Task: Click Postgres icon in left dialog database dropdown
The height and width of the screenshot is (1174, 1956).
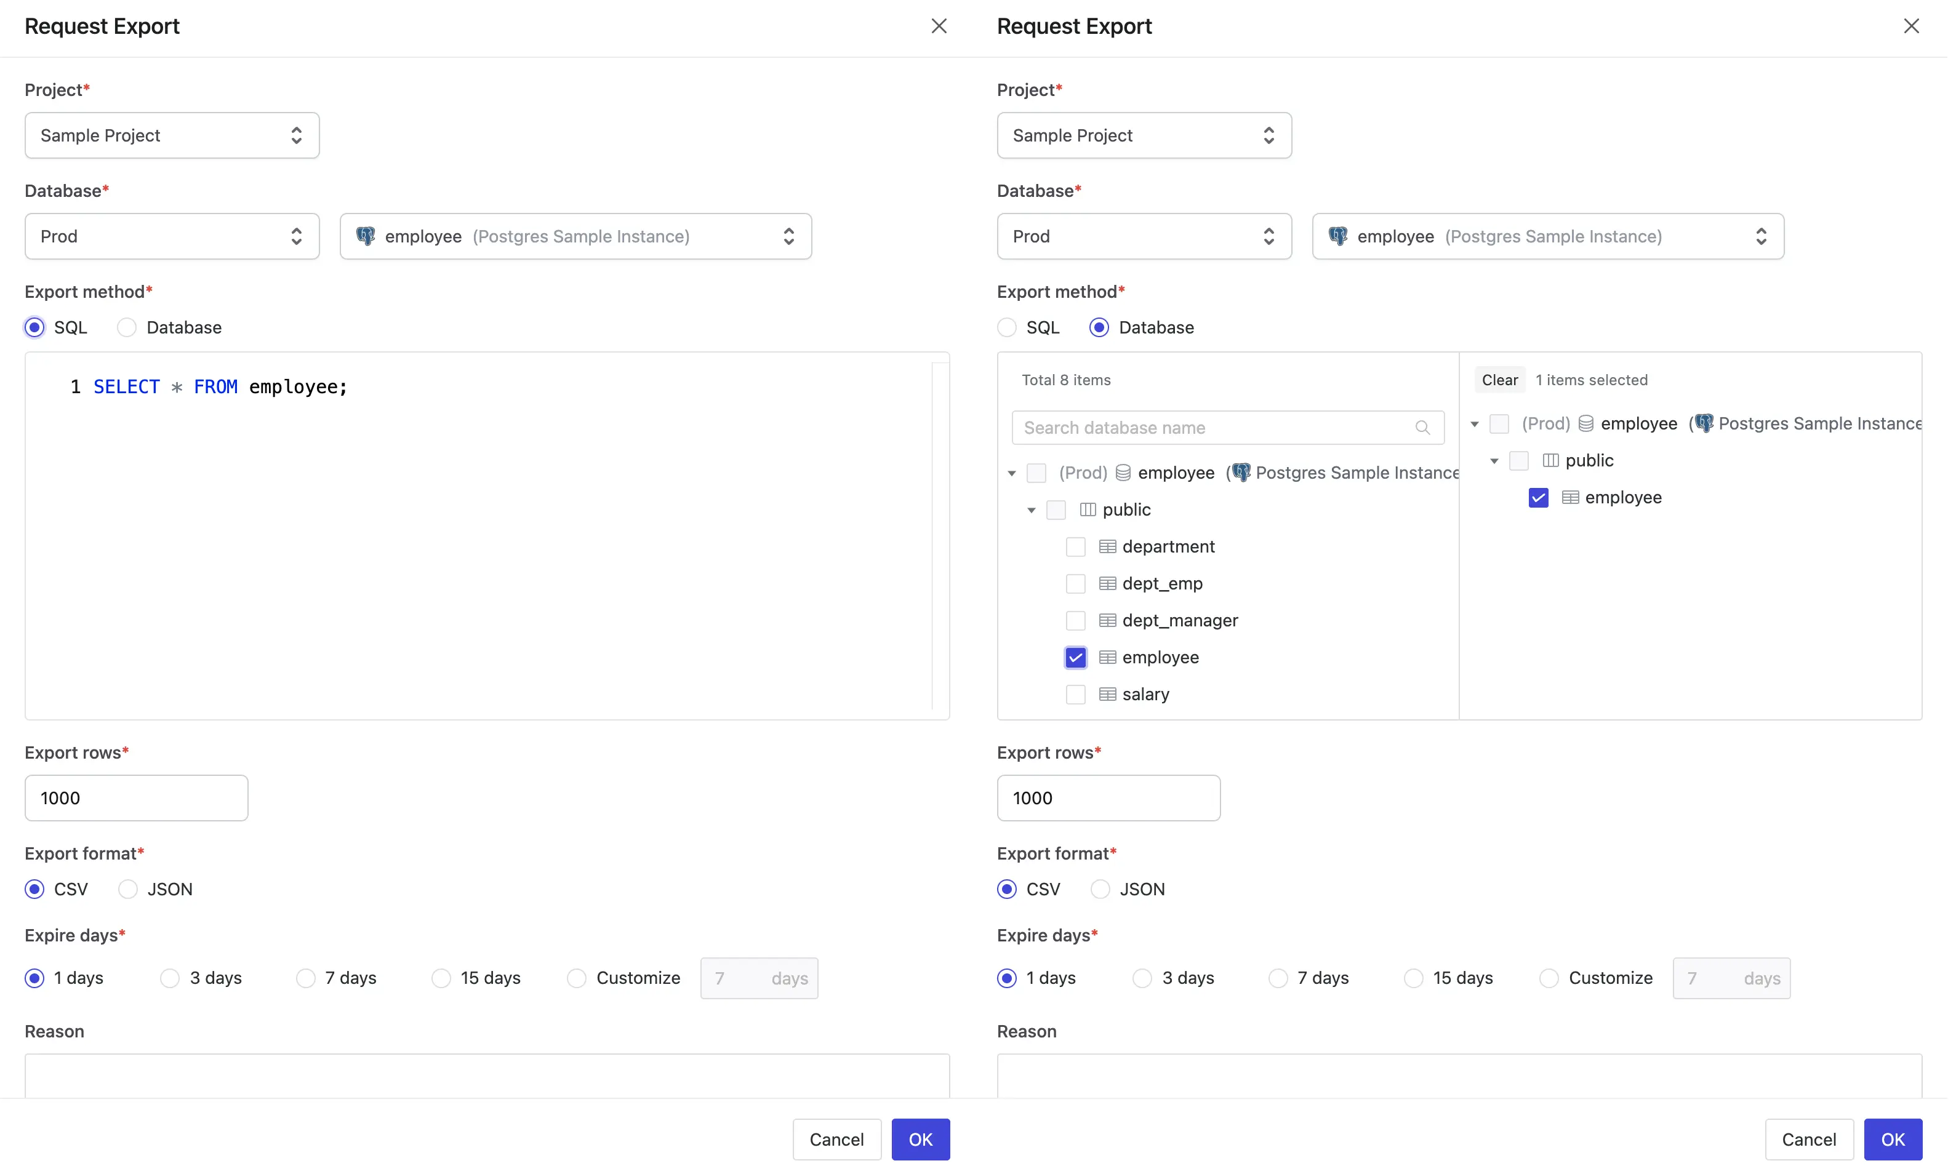Action: coord(366,236)
